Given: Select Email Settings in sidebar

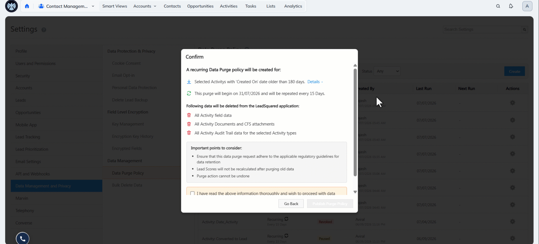Looking at the screenshot, I should [x=57, y=161].
